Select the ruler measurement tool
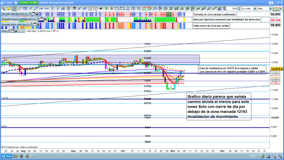The image size is (284, 160). [20, 9]
